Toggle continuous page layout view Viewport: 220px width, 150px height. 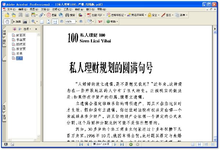tap(199, 144)
